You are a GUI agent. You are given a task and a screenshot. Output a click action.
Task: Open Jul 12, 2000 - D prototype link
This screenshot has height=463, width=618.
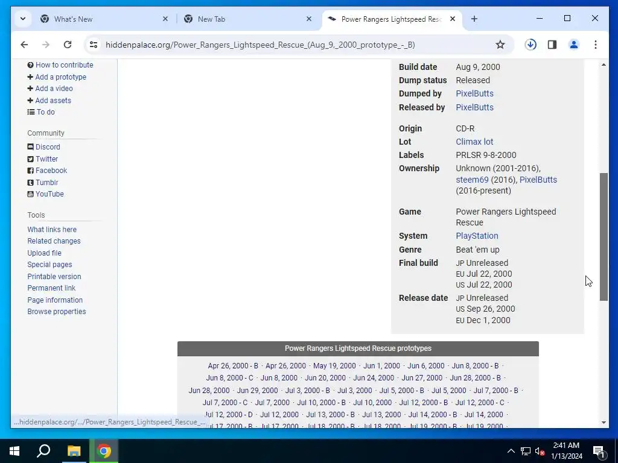pos(229,415)
